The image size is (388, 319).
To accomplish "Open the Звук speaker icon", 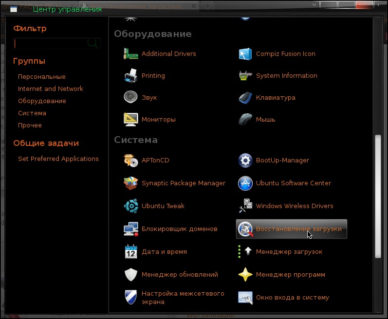I will pyautogui.click(x=130, y=97).
